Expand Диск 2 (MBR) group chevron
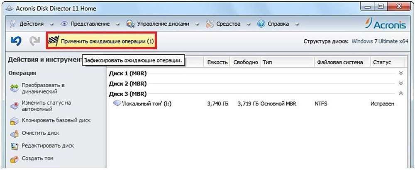This screenshot has height=170, width=415. [x=401, y=83]
